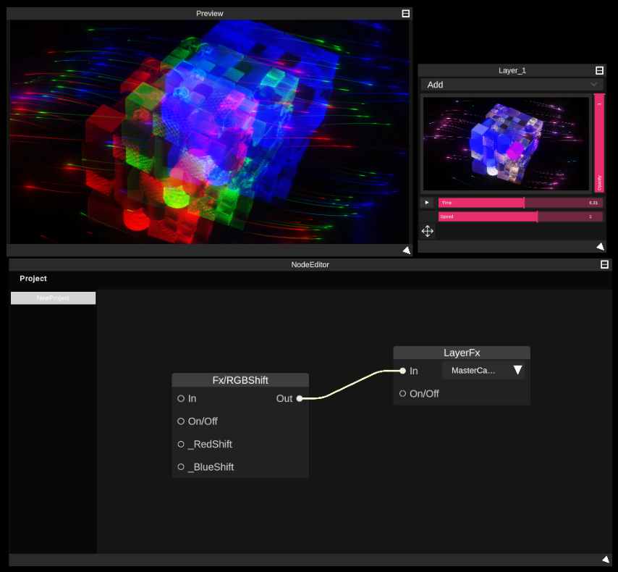The height and width of the screenshot is (572, 618).
Task: Toggle the On/Off port on the LayerFx node
Action: tap(403, 393)
